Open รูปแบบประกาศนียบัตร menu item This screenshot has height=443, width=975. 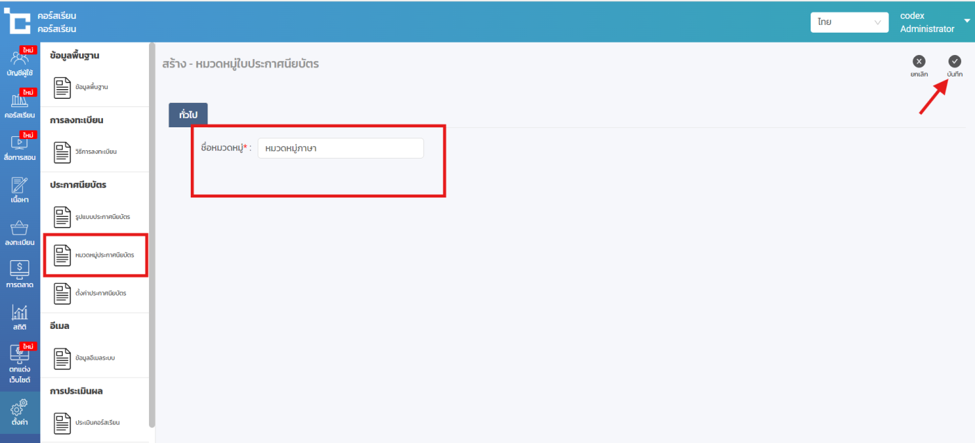pyautogui.click(x=94, y=217)
